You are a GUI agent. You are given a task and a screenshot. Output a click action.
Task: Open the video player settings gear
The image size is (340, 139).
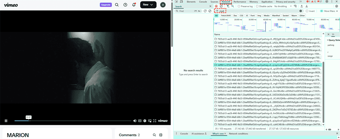(145, 121)
